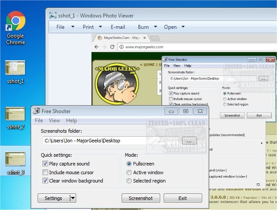This screenshot has height=210, width=277.
Task: Open Burn menu in Photo Viewer
Action: (143, 27)
